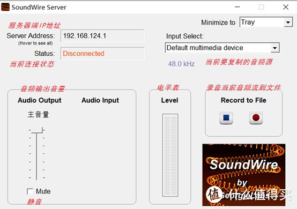Click the Audio Input label
297x209 pixels.
point(100,100)
